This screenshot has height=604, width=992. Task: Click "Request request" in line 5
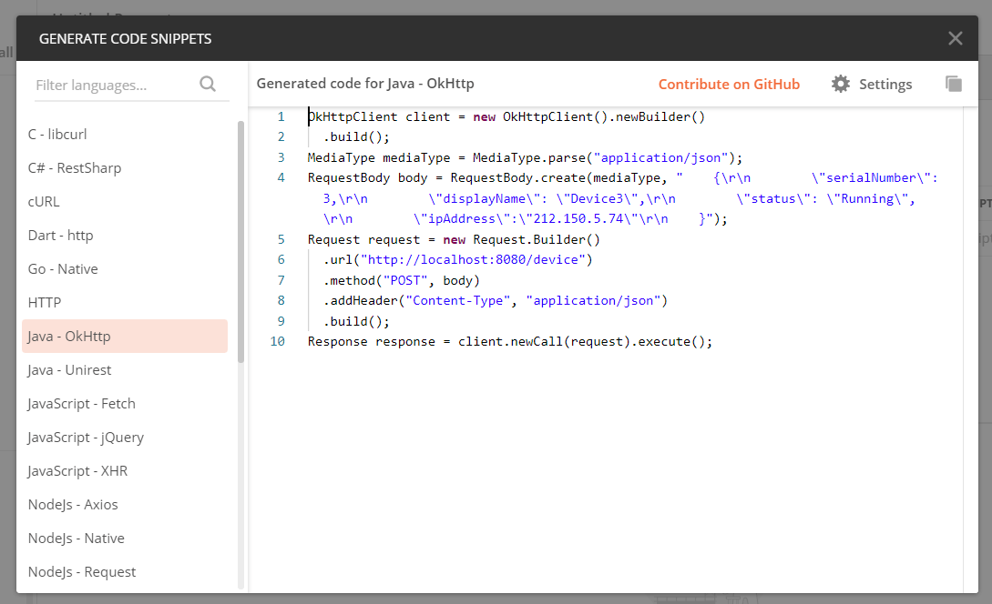click(x=363, y=239)
